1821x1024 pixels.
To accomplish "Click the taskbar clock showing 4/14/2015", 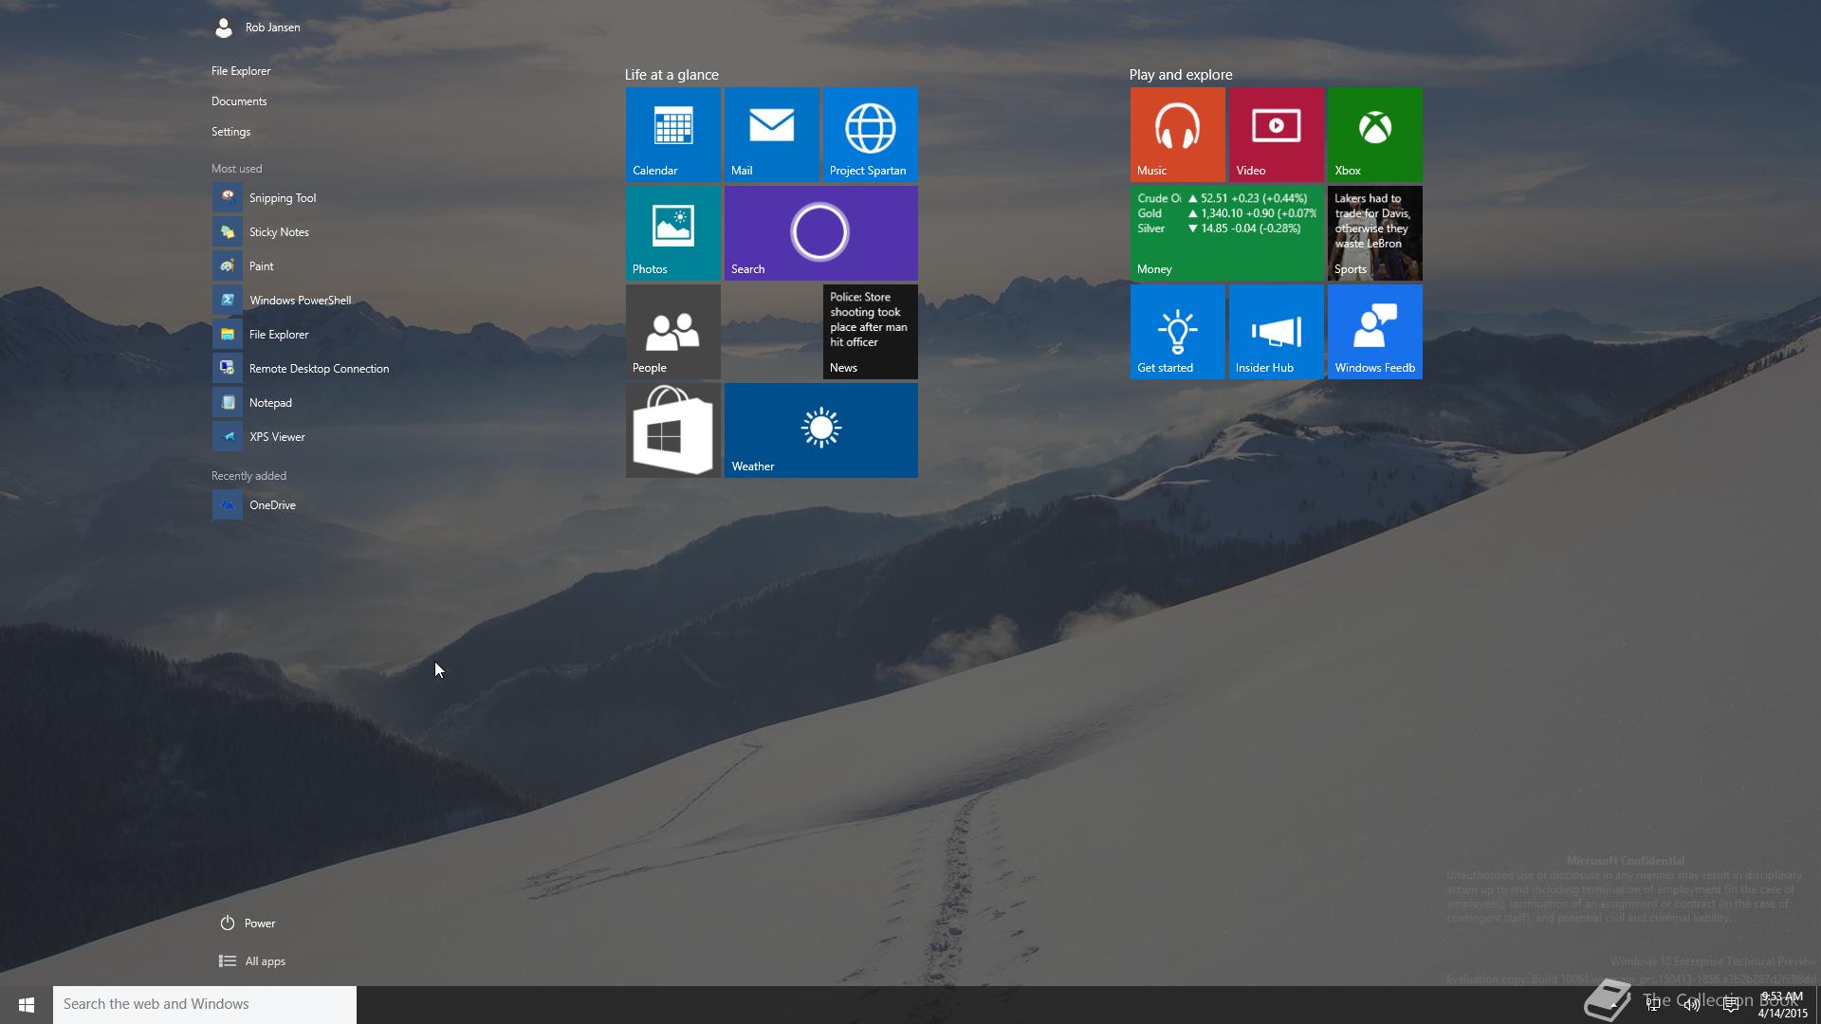I will [x=1782, y=1005].
